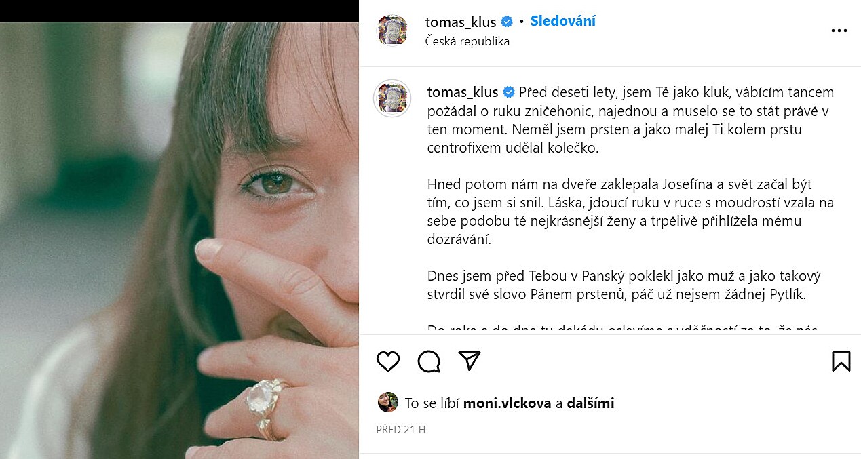The height and width of the screenshot is (459, 861).
Task: Open the moni.vlckova profile
Action: click(508, 403)
